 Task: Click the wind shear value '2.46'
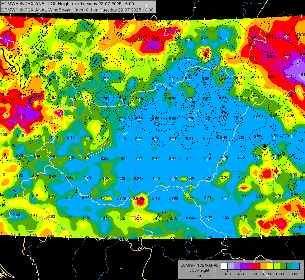pos(155,159)
